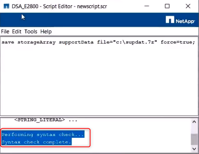Open the File menu
The width and height of the screenshot is (199, 154).
(5, 31)
